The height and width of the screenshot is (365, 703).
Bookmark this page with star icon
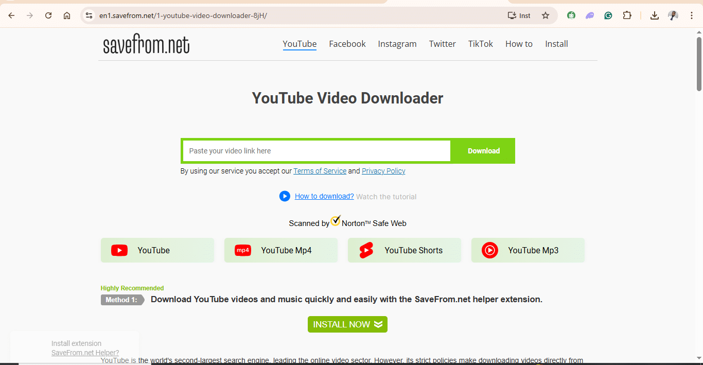click(x=546, y=15)
